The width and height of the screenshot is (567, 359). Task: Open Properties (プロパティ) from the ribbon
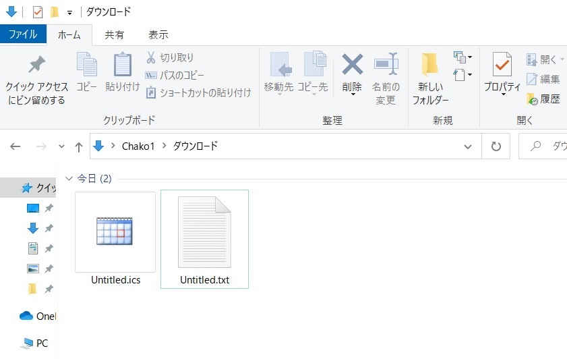point(502,66)
